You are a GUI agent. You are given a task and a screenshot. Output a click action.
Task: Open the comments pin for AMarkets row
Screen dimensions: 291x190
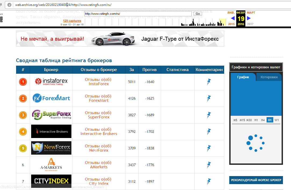209,165
